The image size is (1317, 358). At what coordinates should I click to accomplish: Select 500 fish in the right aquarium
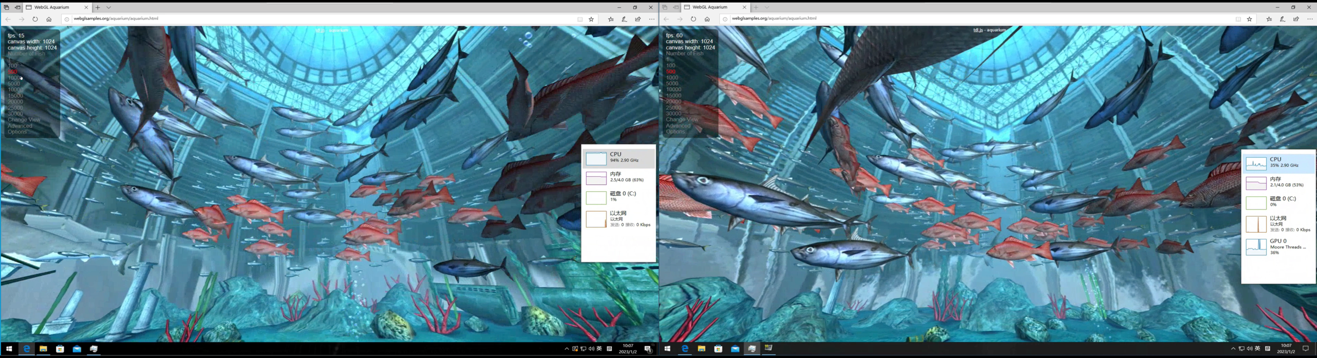point(671,71)
